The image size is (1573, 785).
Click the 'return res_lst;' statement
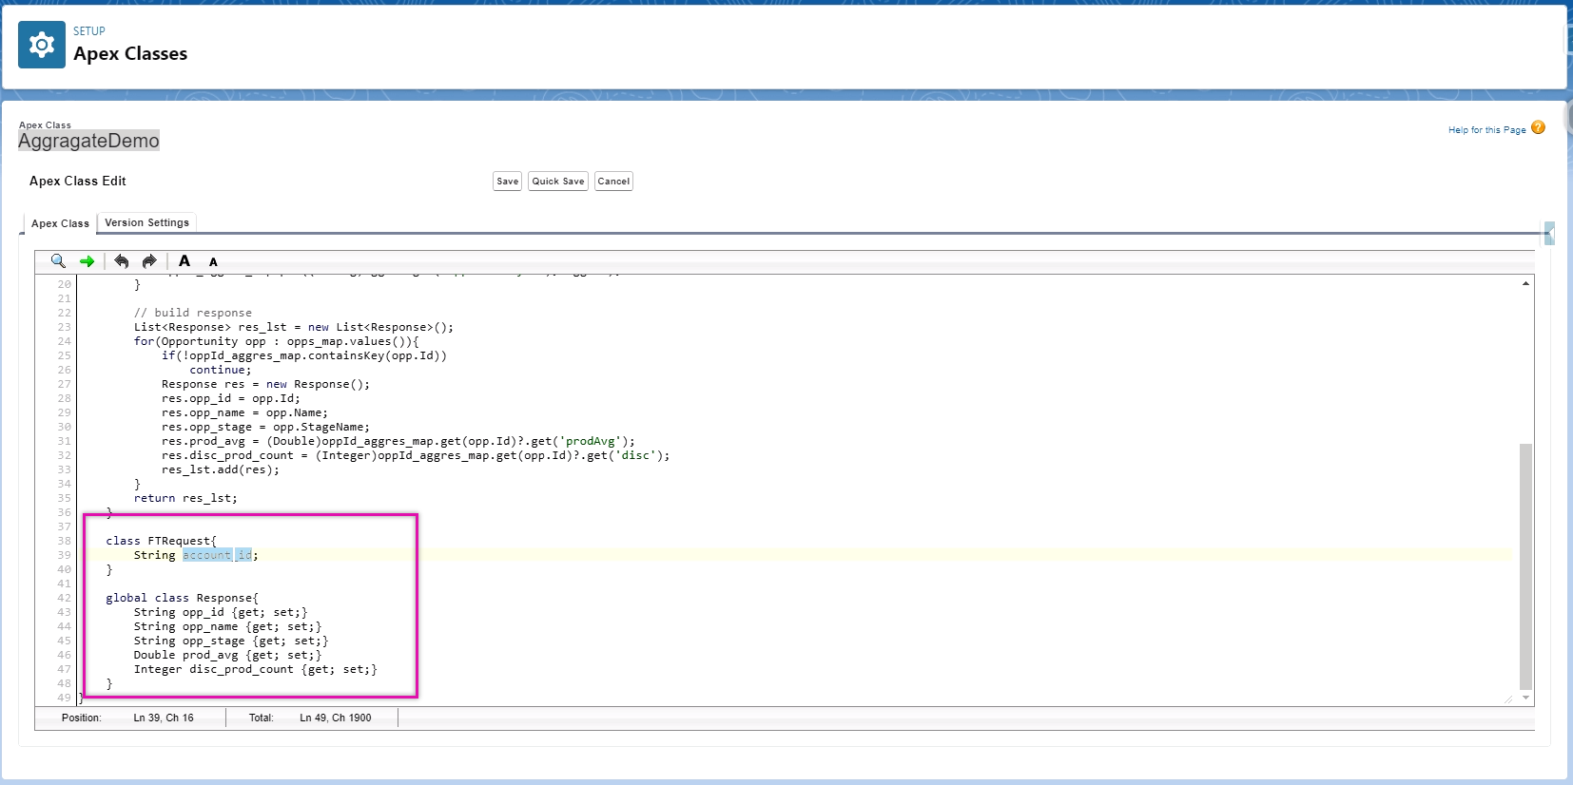click(185, 498)
